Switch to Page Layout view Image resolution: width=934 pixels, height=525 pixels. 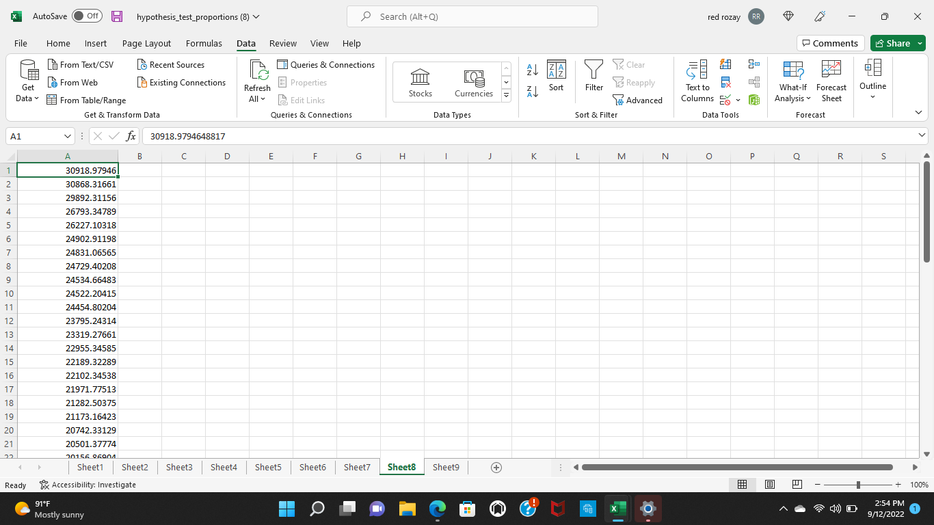tap(770, 485)
